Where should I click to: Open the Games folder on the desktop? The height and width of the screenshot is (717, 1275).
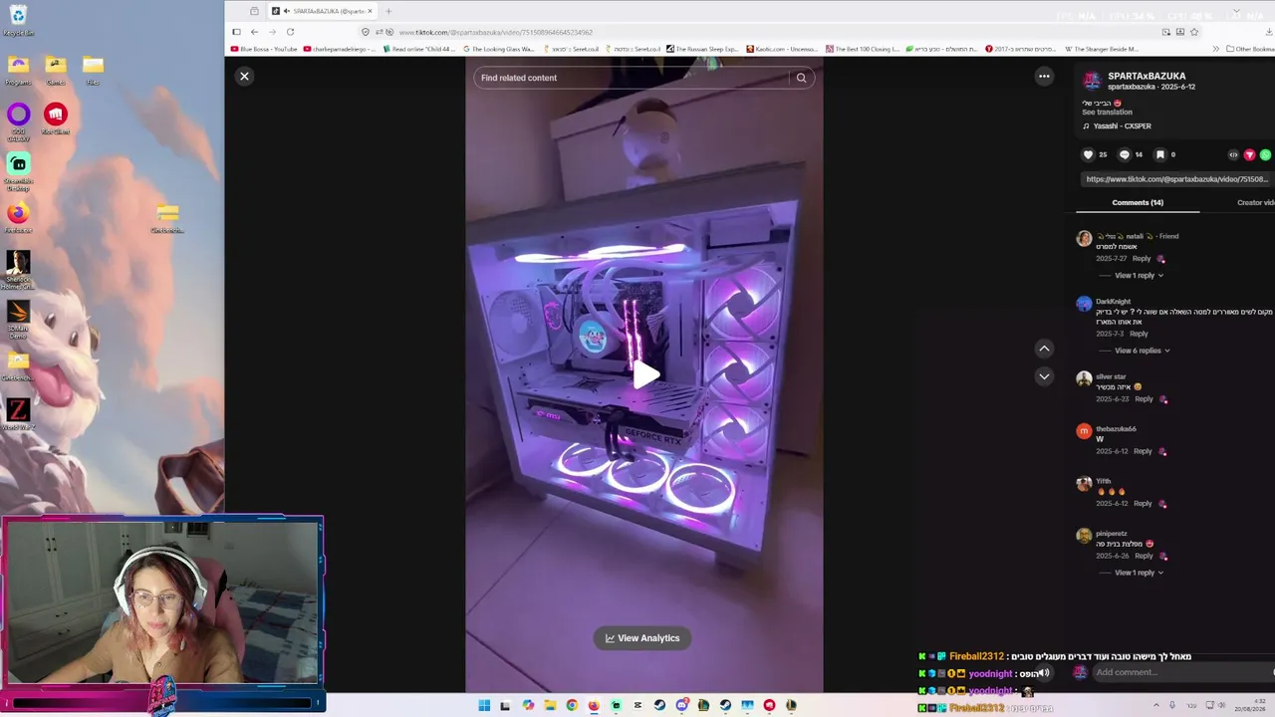pos(56,70)
